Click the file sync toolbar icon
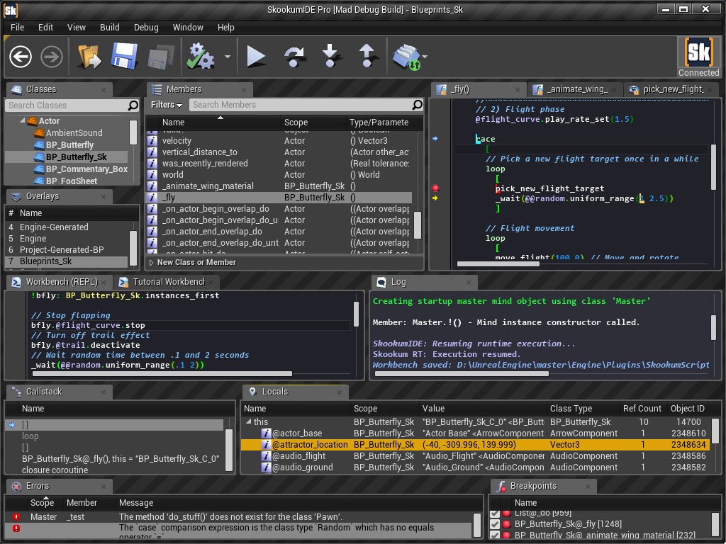The image size is (726, 544). [406, 57]
